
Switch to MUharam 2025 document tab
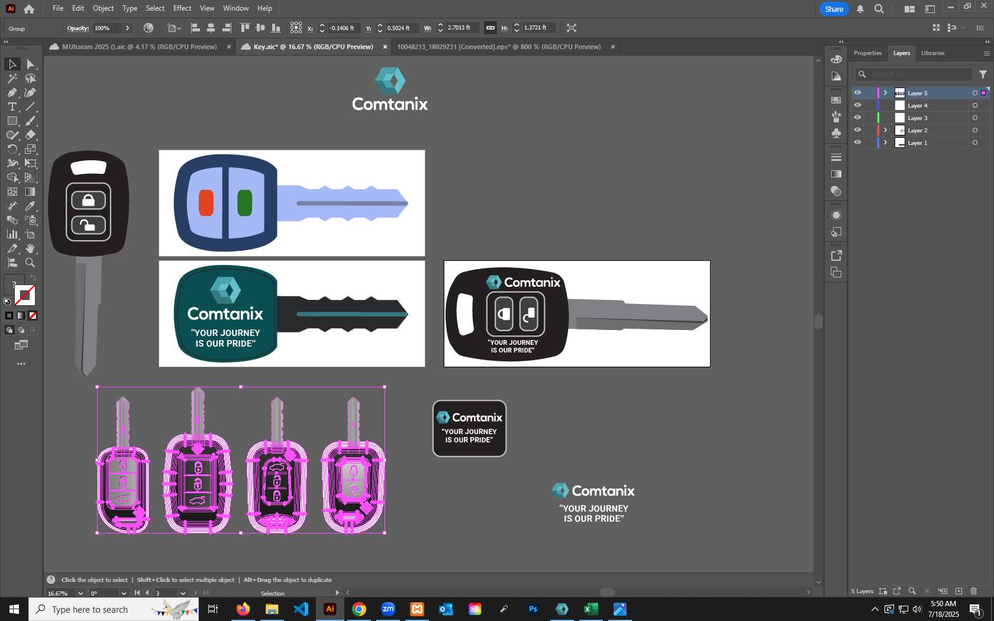[x=139, y=47]
